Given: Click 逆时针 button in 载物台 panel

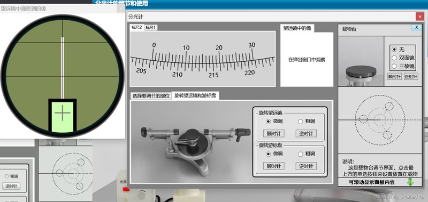Looking at the screenshot, I should pos(411,77).
